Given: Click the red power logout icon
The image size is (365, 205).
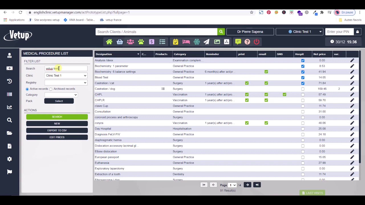Looking at the screenshot, I should (x=256, y=42).
